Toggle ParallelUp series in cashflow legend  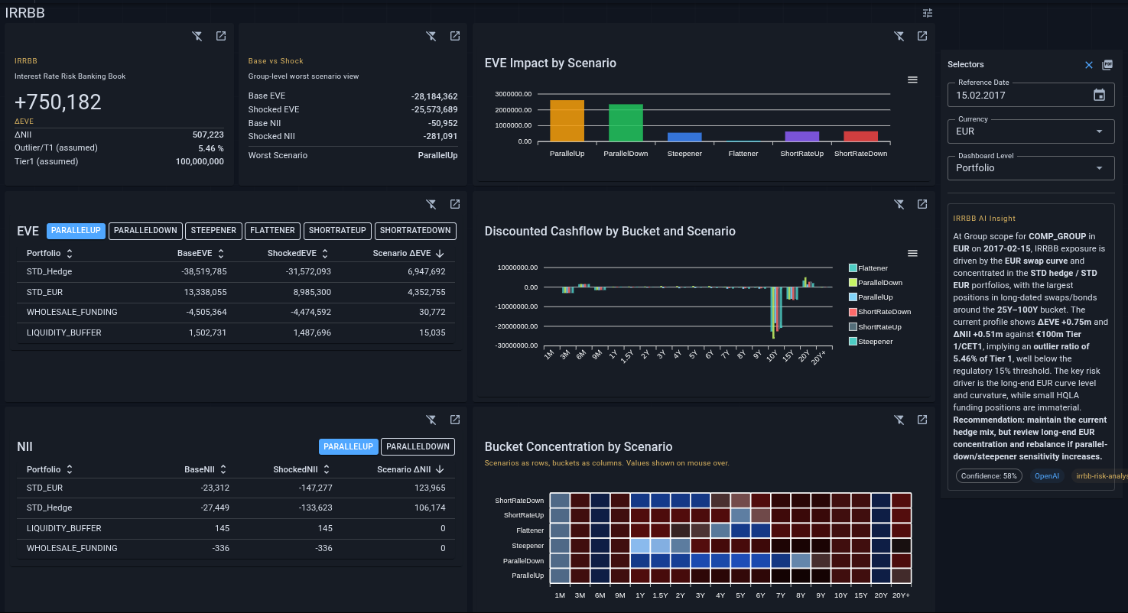click(870, 297)
